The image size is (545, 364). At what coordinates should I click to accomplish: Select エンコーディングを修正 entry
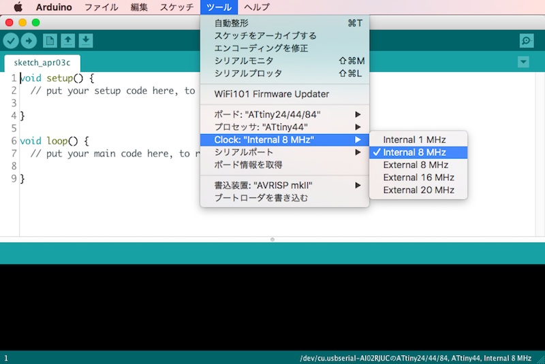pyautogui.click(x=285, y=48)
